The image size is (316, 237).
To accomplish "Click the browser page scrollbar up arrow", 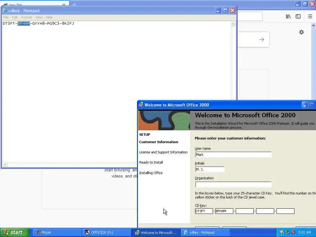I will (313, 26).
